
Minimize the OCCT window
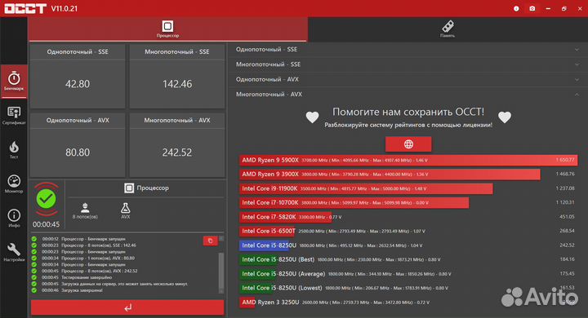coord(548,8)
